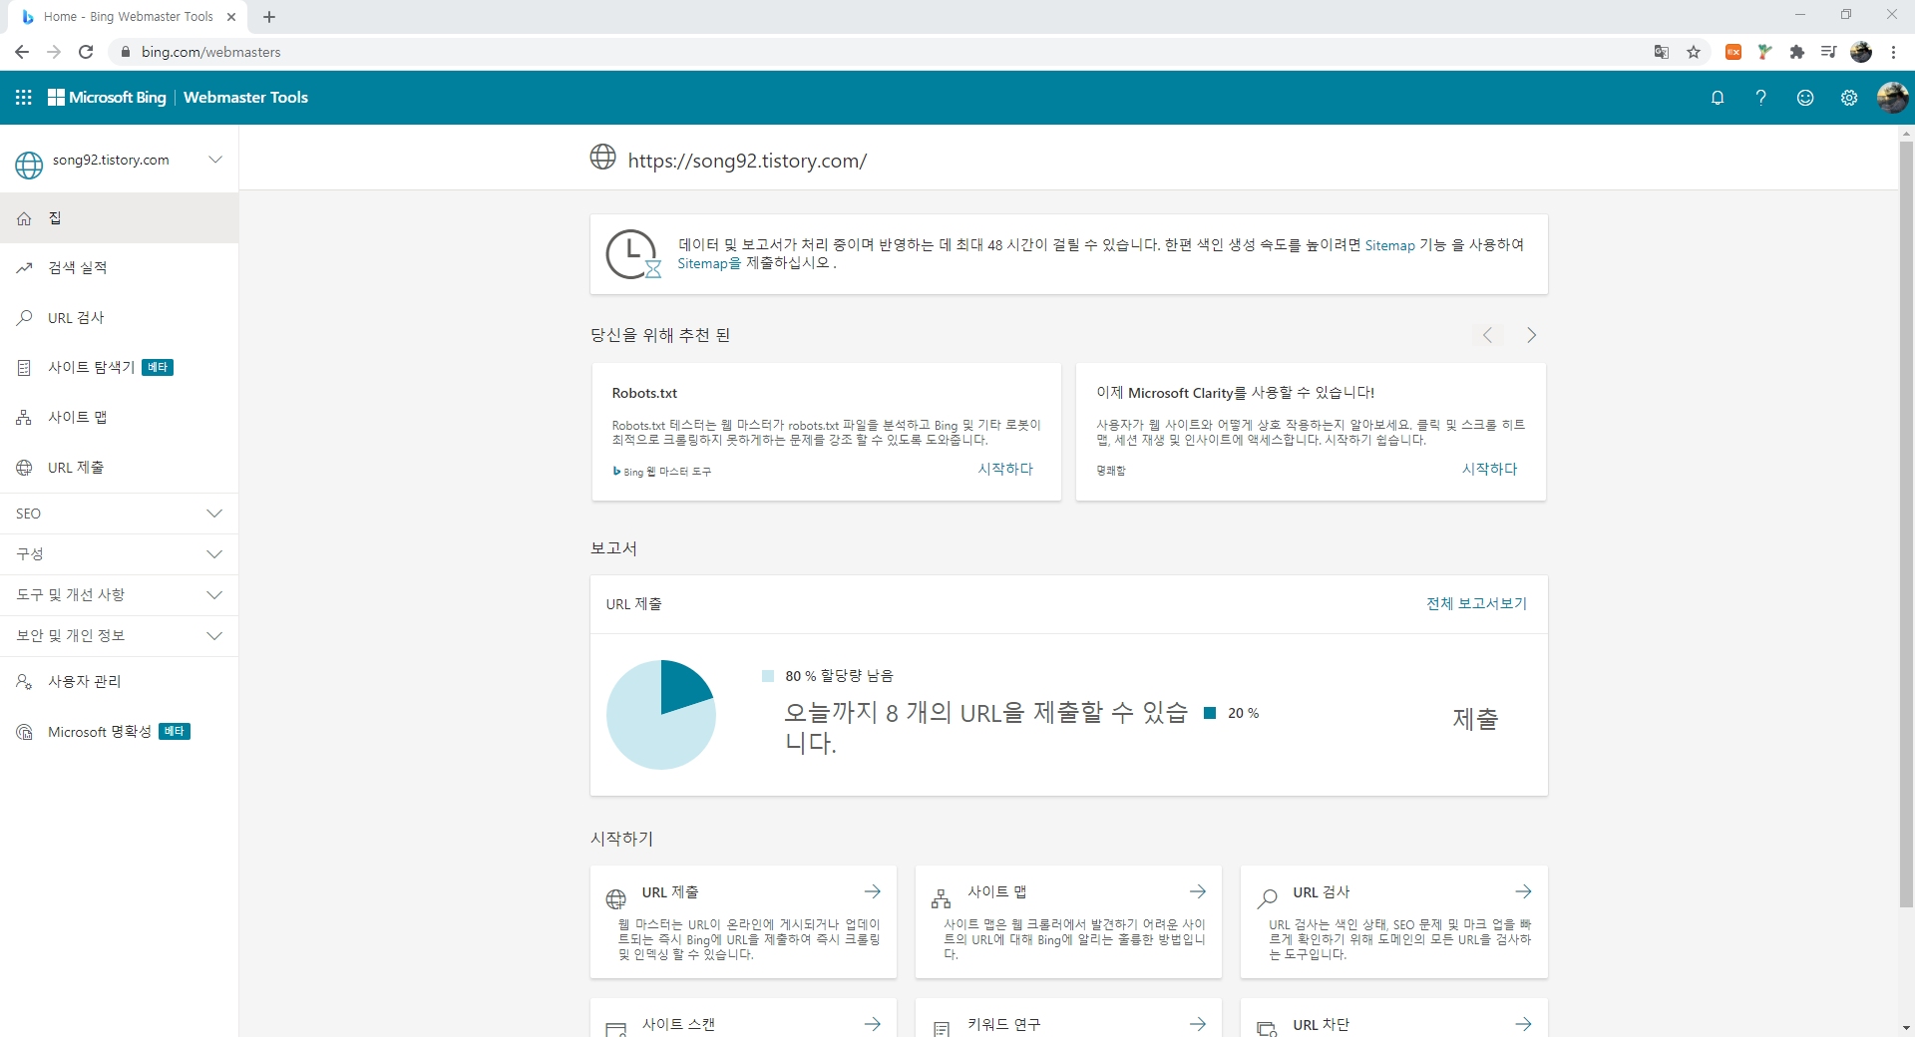The height and width of the screenshot is (1037, 1915).
Task: Click the Home - Bing Webmaster Tools tab
Action: click(x=128, y=17)
